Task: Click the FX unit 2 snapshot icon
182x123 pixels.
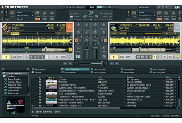Action: click(x=128, y=20)
